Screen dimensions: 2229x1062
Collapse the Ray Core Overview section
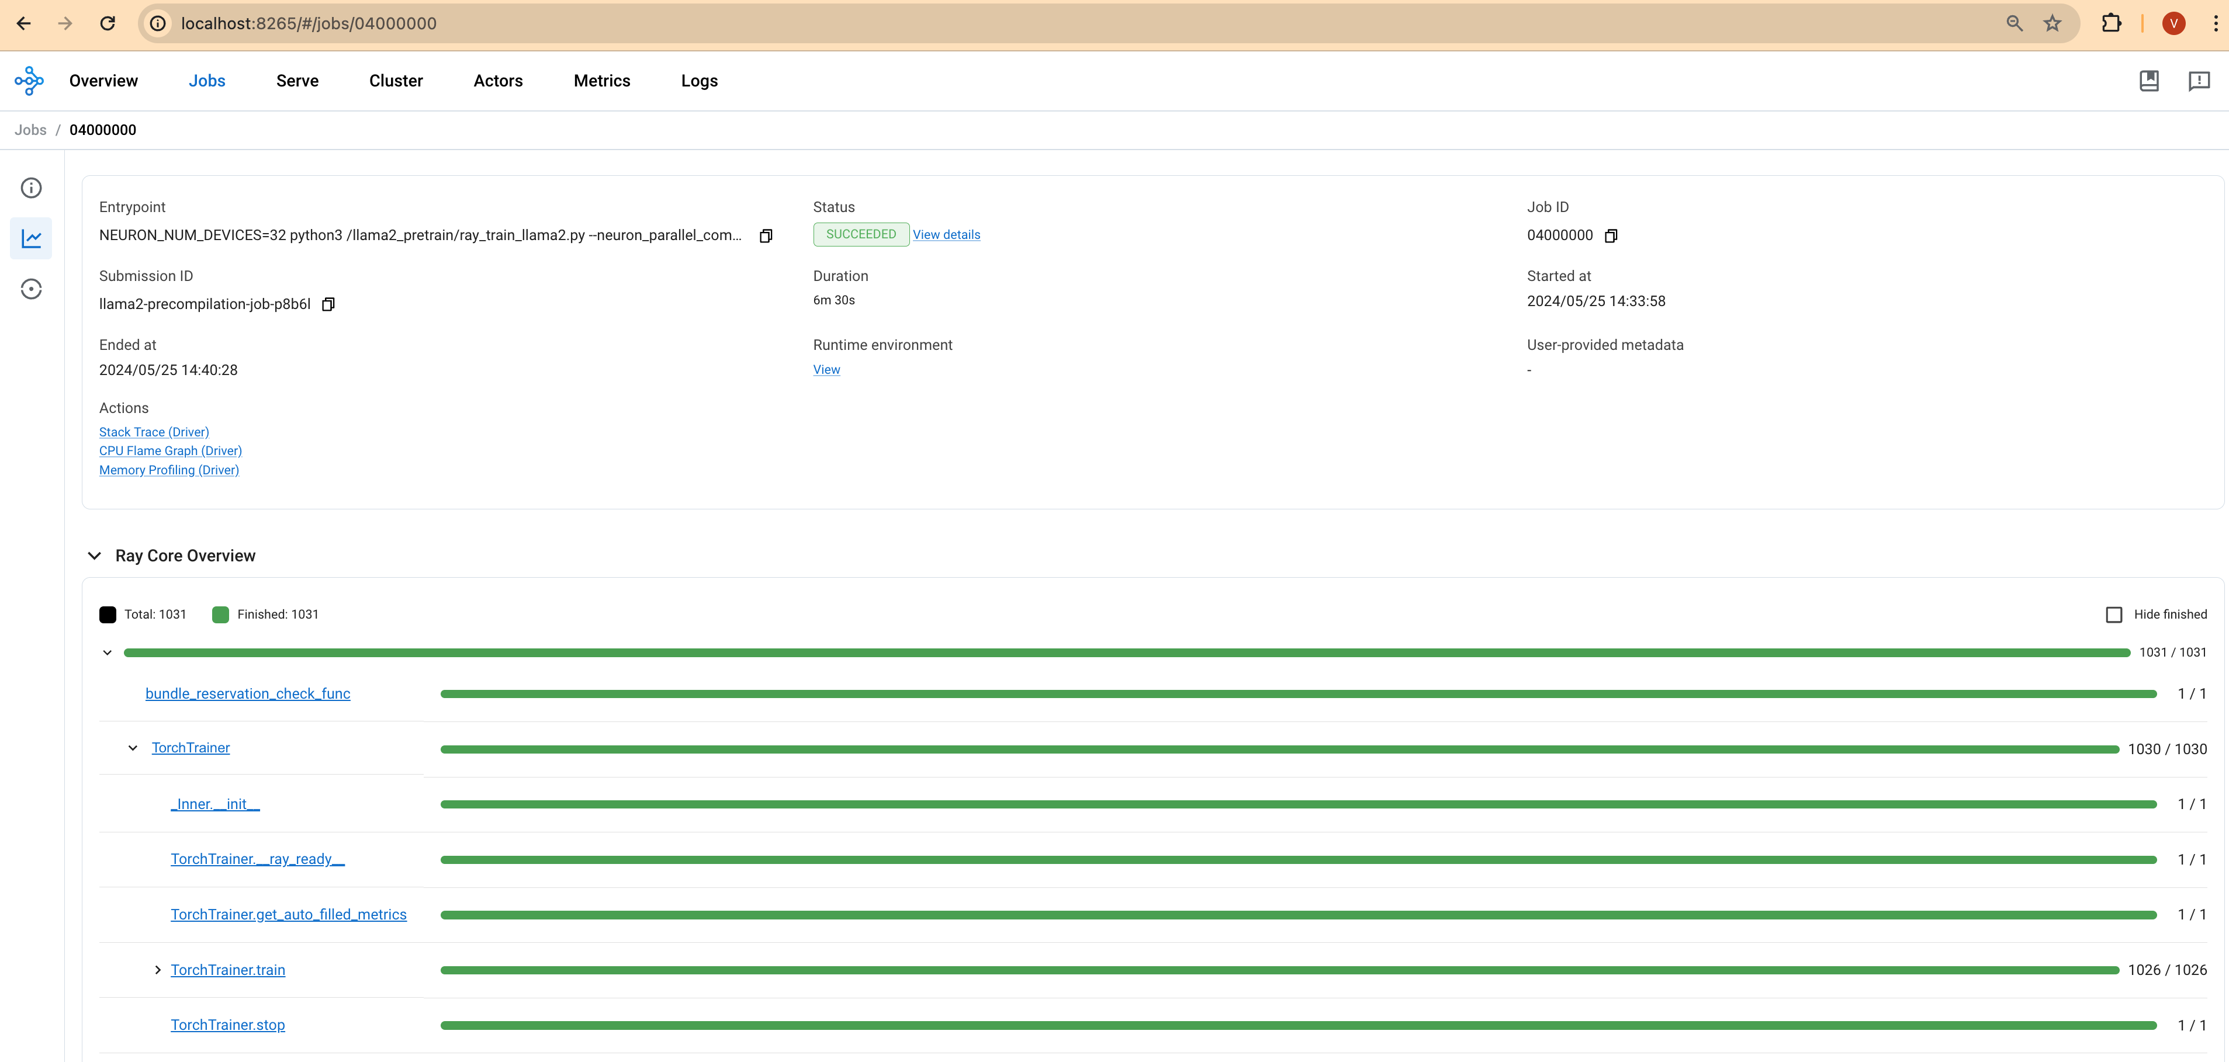[94, 555]
